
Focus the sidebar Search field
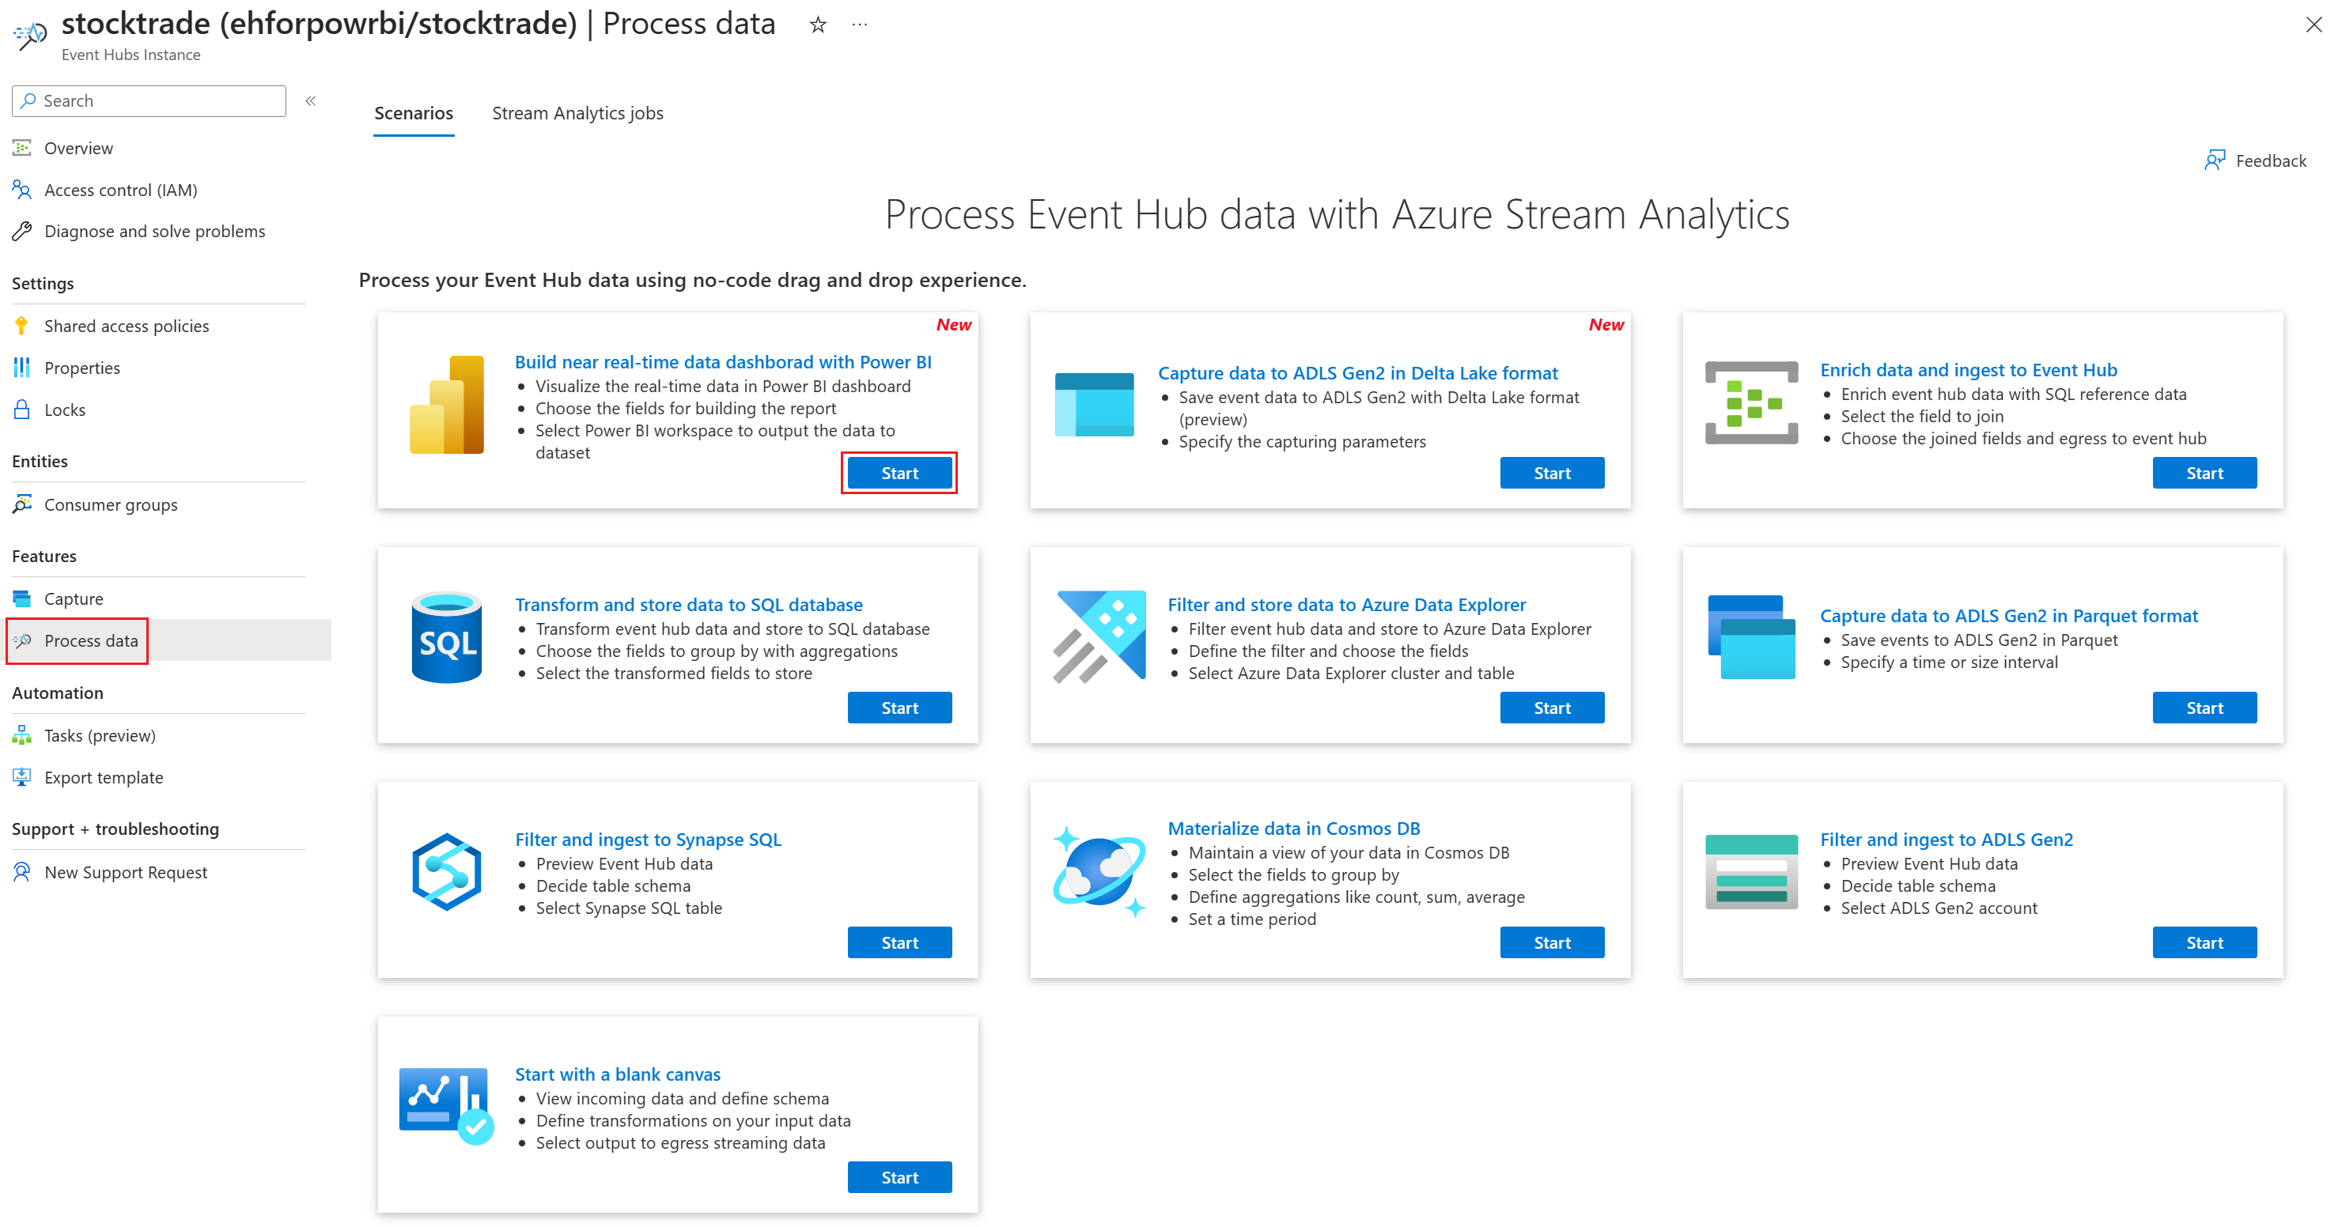pyautogui.click(x=149, y=101)
